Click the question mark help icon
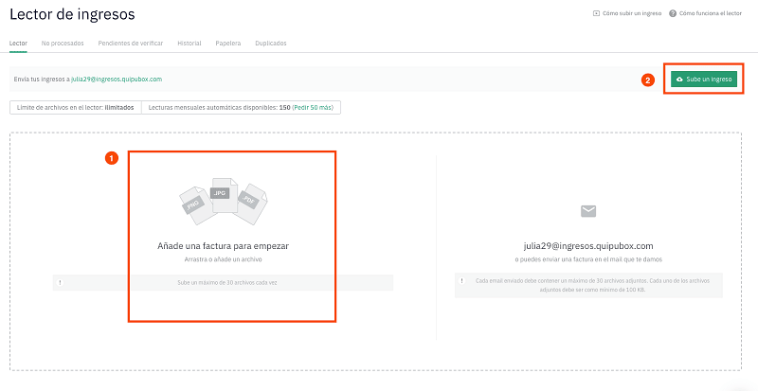This screenshot has height=391, width=758. point(673,13)
